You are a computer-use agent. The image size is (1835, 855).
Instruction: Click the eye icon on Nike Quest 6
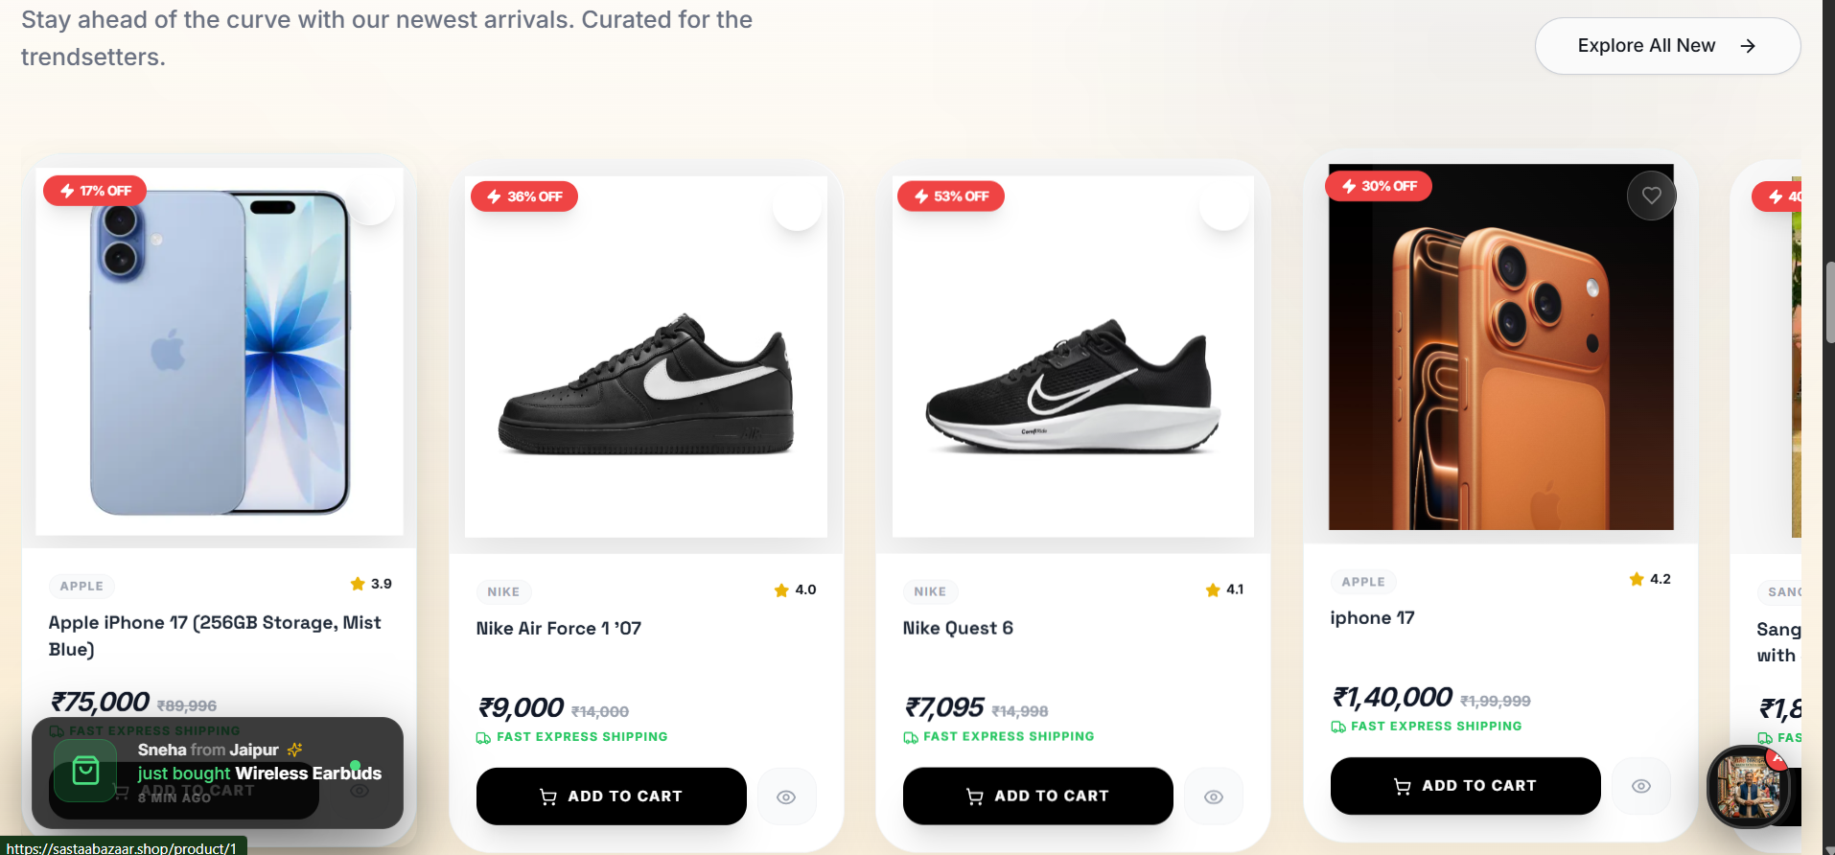pos(1213,797)
